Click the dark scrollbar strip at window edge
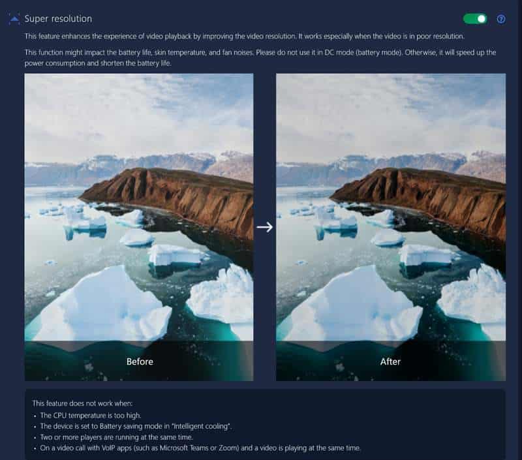Viewport: 522px width, 460px height. tap(519, 230)
